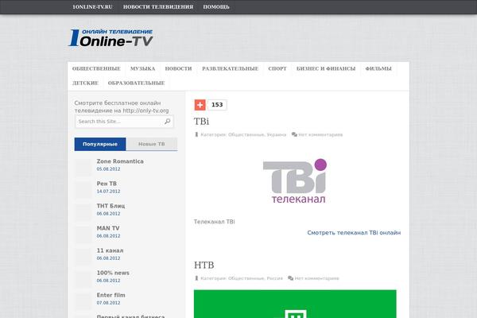Open Новости телевидения in the top bar
Screen dimensions: 477x318
click(x=158, y=6)
